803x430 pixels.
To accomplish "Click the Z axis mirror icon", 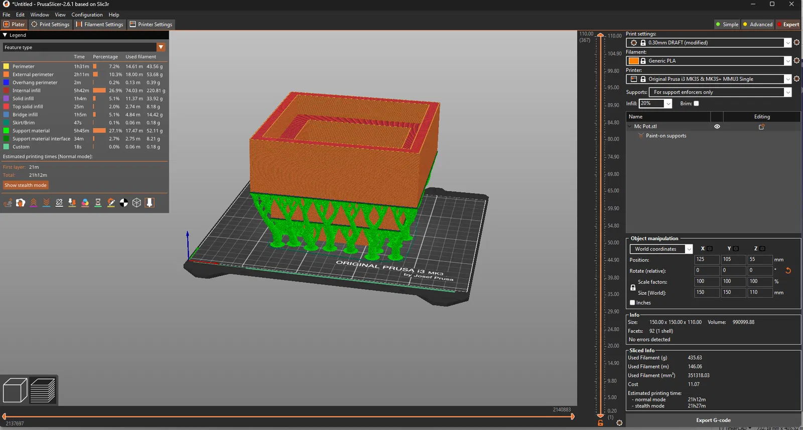I will tap(762, 249).
